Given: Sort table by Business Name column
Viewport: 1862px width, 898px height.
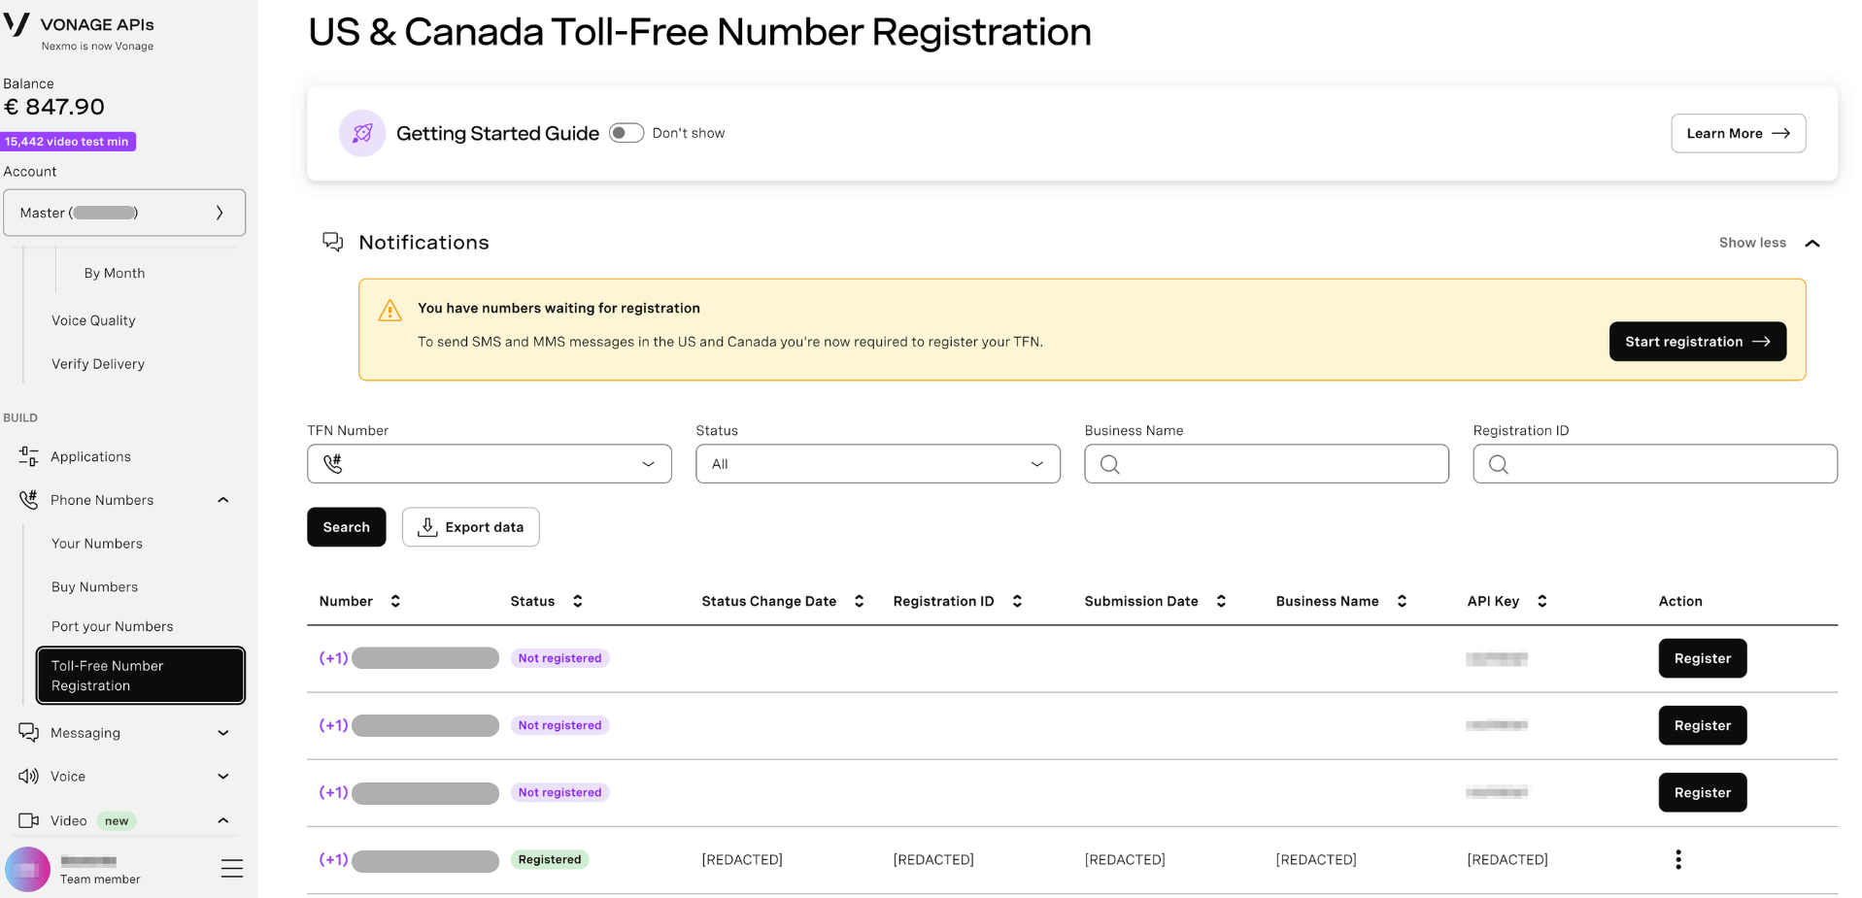Looking at the screenshot, I should click(x=1402, y=601).
